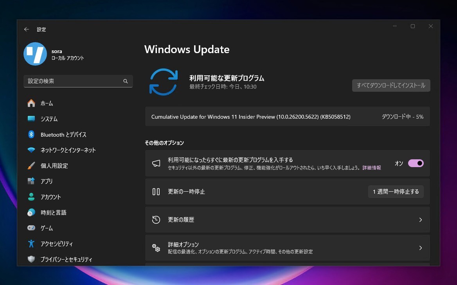Turn off the latest updates オン toggle
The image size is (457, 285).
(x=416, y=163)
